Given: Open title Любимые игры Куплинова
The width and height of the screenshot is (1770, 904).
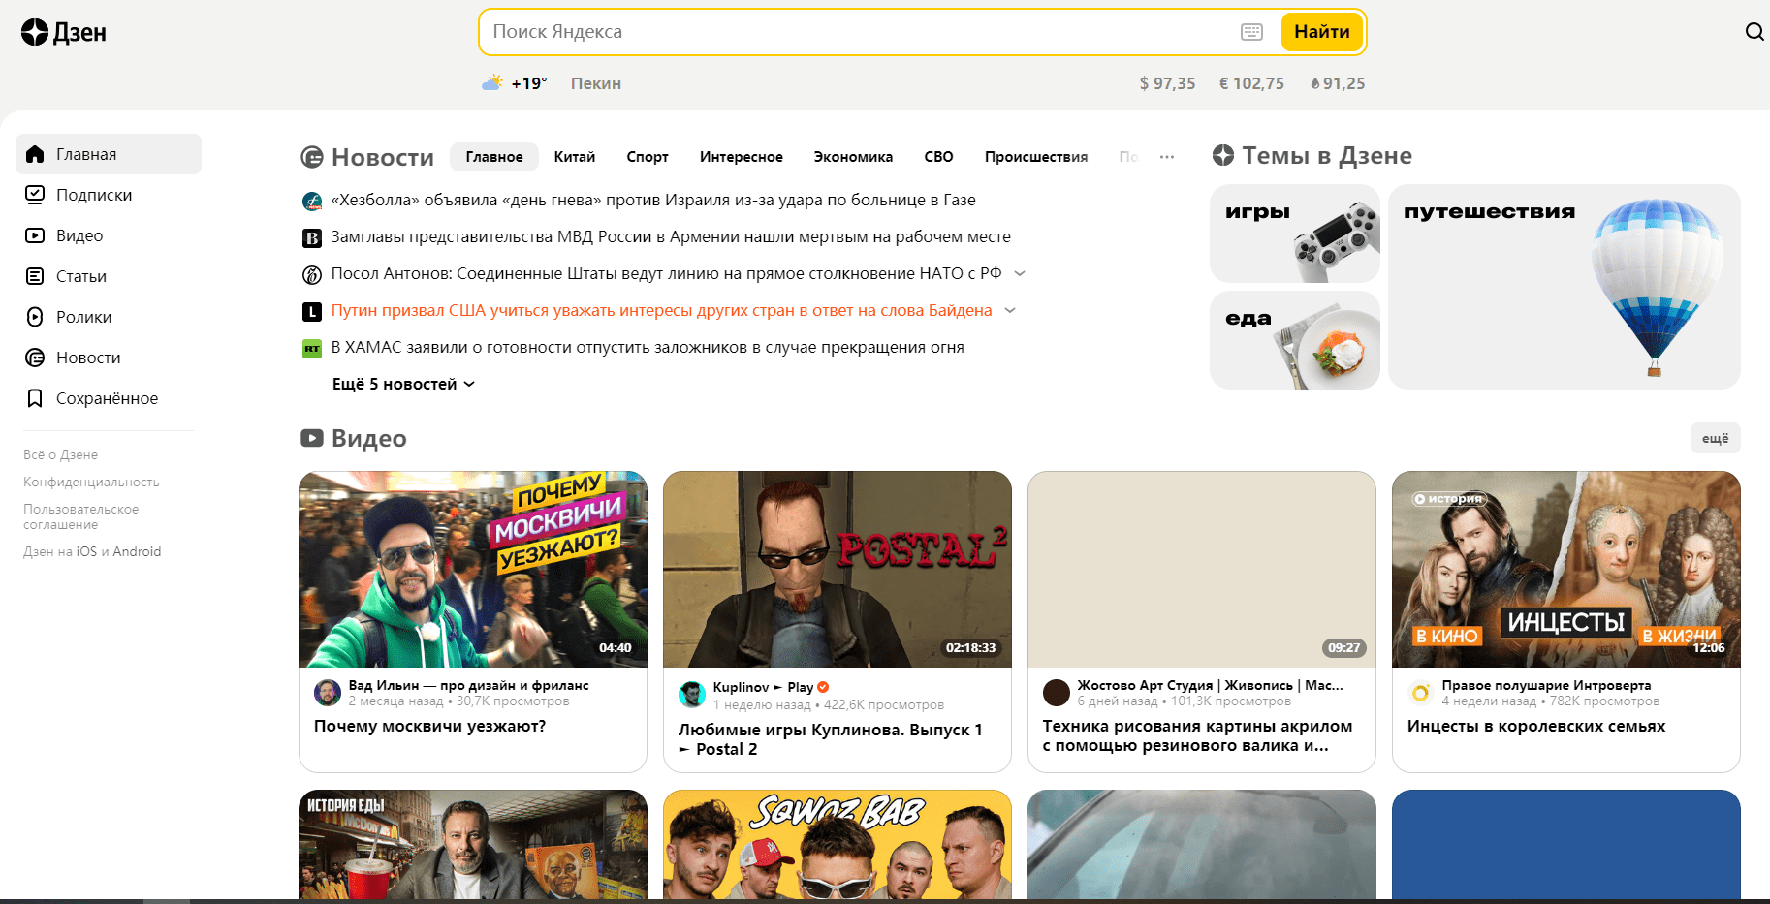Looking at the screenshot, I should (x=831, y=739).
